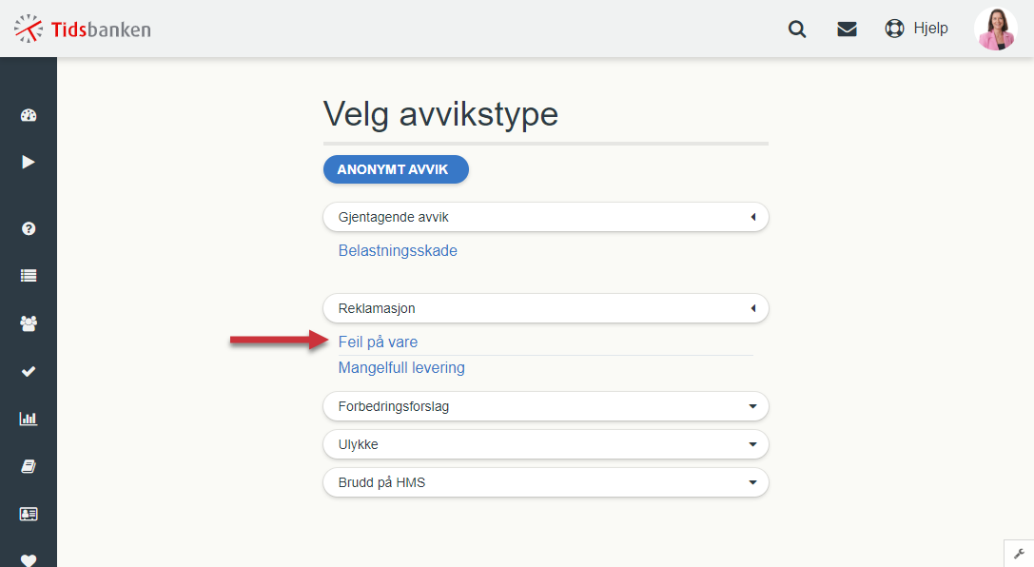Click the heart icon in sidebar

pos(29,559)
